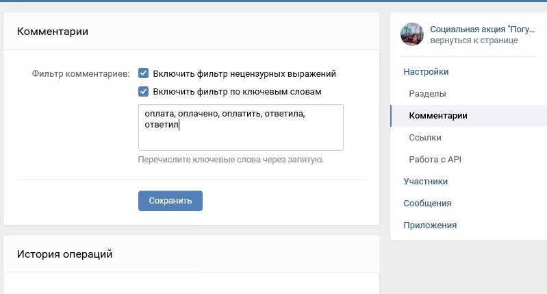Open the Приложения section
This screenshot has height=294, width=547.
pyautogui.click(x=430, y=225)
